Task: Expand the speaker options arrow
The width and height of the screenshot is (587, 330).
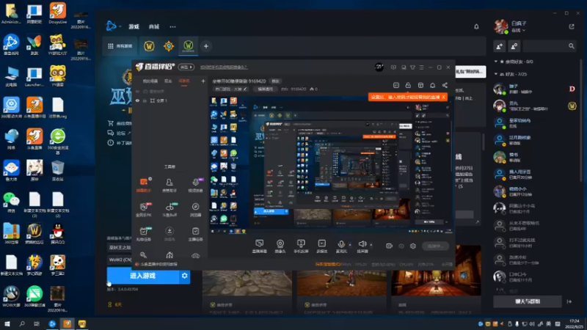Action: [371, 245]
